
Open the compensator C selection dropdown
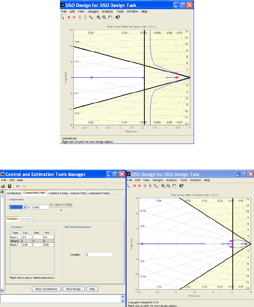tap(25, 207)
